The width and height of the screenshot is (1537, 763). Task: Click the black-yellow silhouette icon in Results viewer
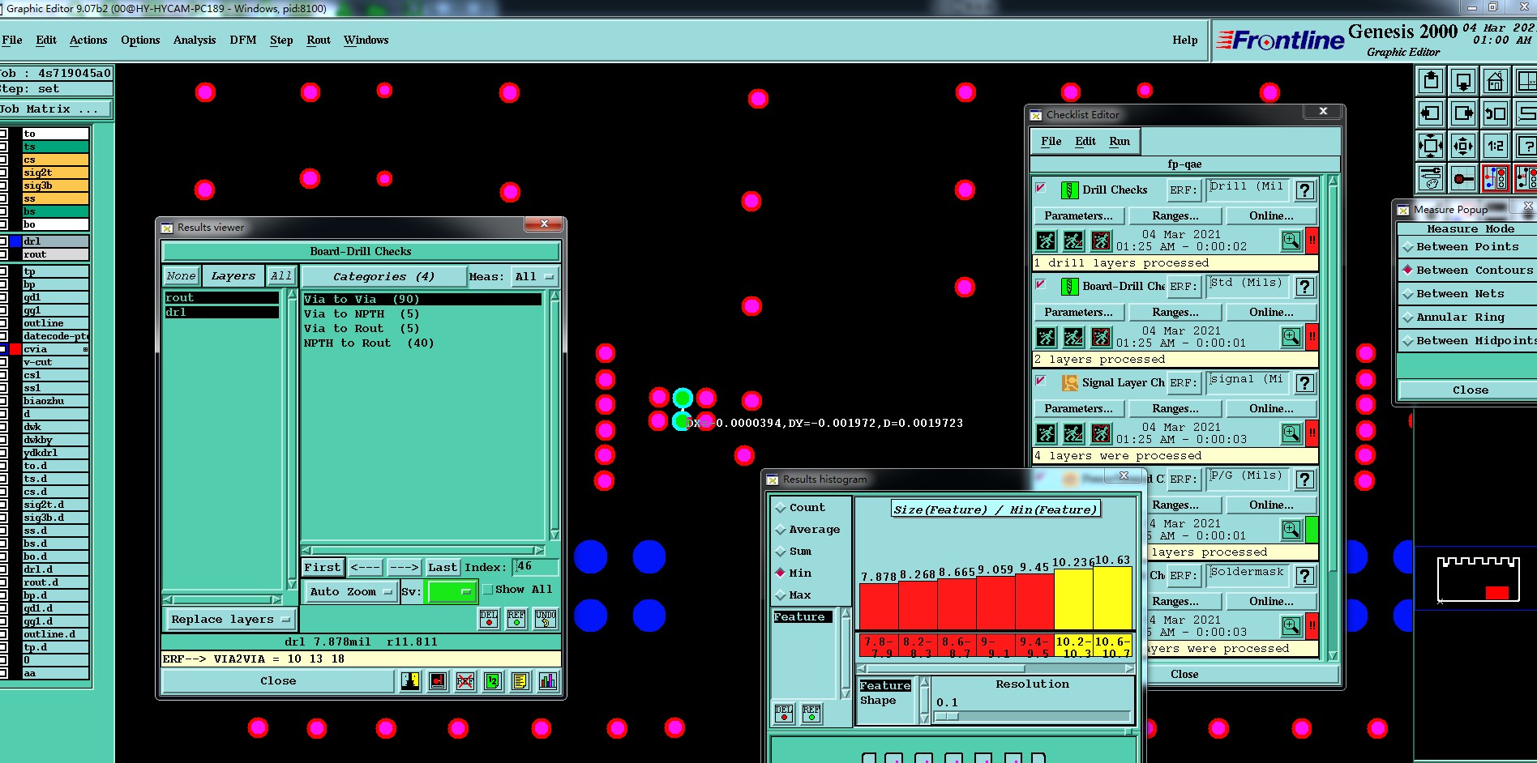coord(410,681)
